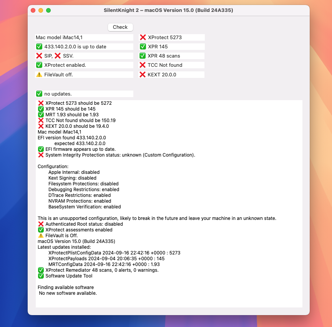The image size is (332, 327).
Task: Click green check beside Software Update Tool
Action: coord(41,276)
